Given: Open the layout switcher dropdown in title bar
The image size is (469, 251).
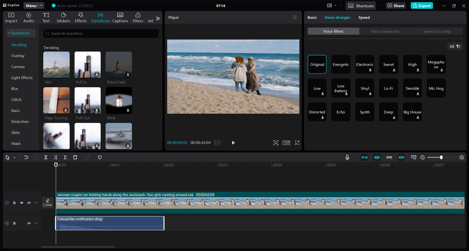Looking at the screenshot, I should 332,5.
